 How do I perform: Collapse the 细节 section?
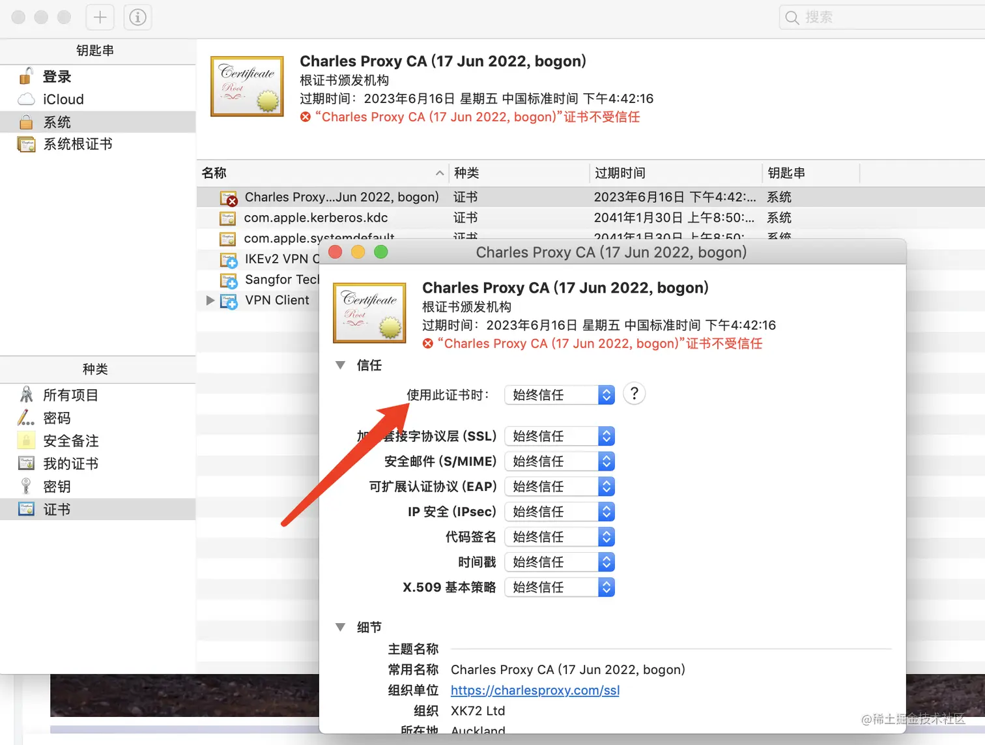(x=340, y=627)
